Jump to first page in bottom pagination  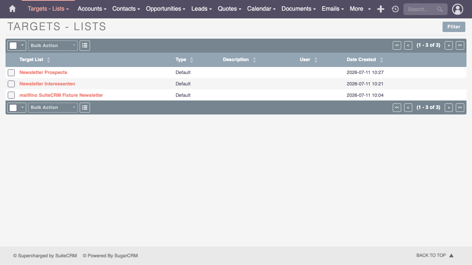397,107
